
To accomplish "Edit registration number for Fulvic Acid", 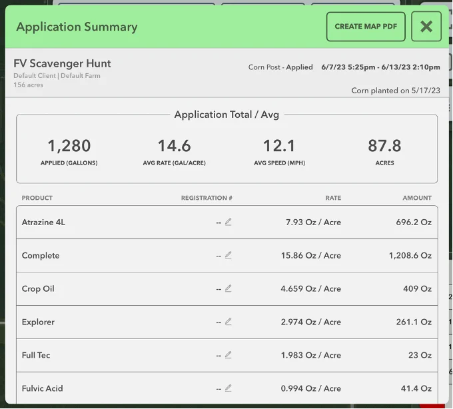I will [228, 388].
